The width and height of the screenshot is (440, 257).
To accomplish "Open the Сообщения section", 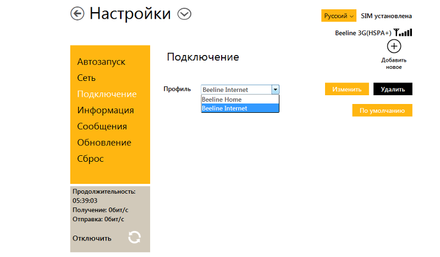I will [102, 127].
